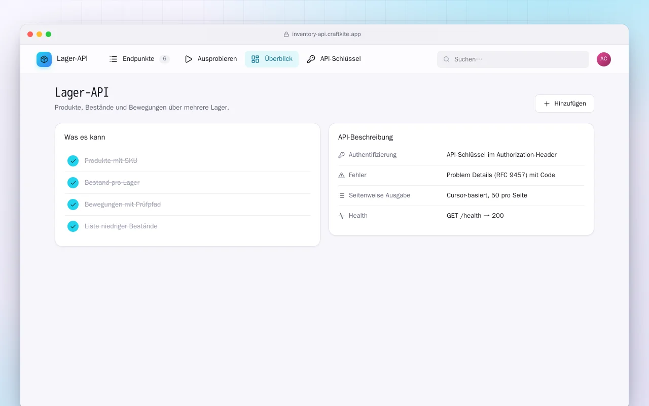Viewport: 649px width, 406px height.
Task: Click the green macOS maximize window button
Action: 49,35
